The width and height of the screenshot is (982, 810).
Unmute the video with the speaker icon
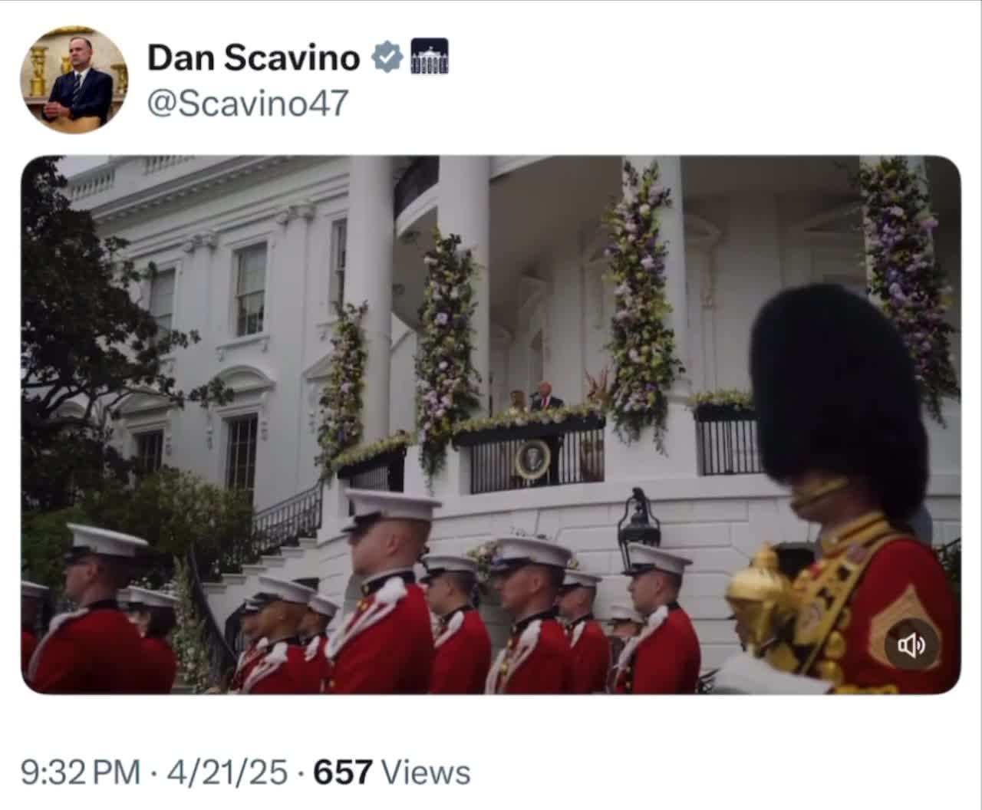(912, 646)
